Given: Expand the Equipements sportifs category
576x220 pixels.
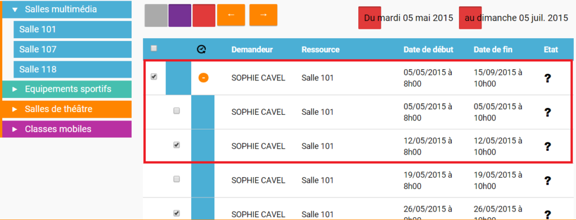Looking at the screenshot, I should (x=67, y=89).
